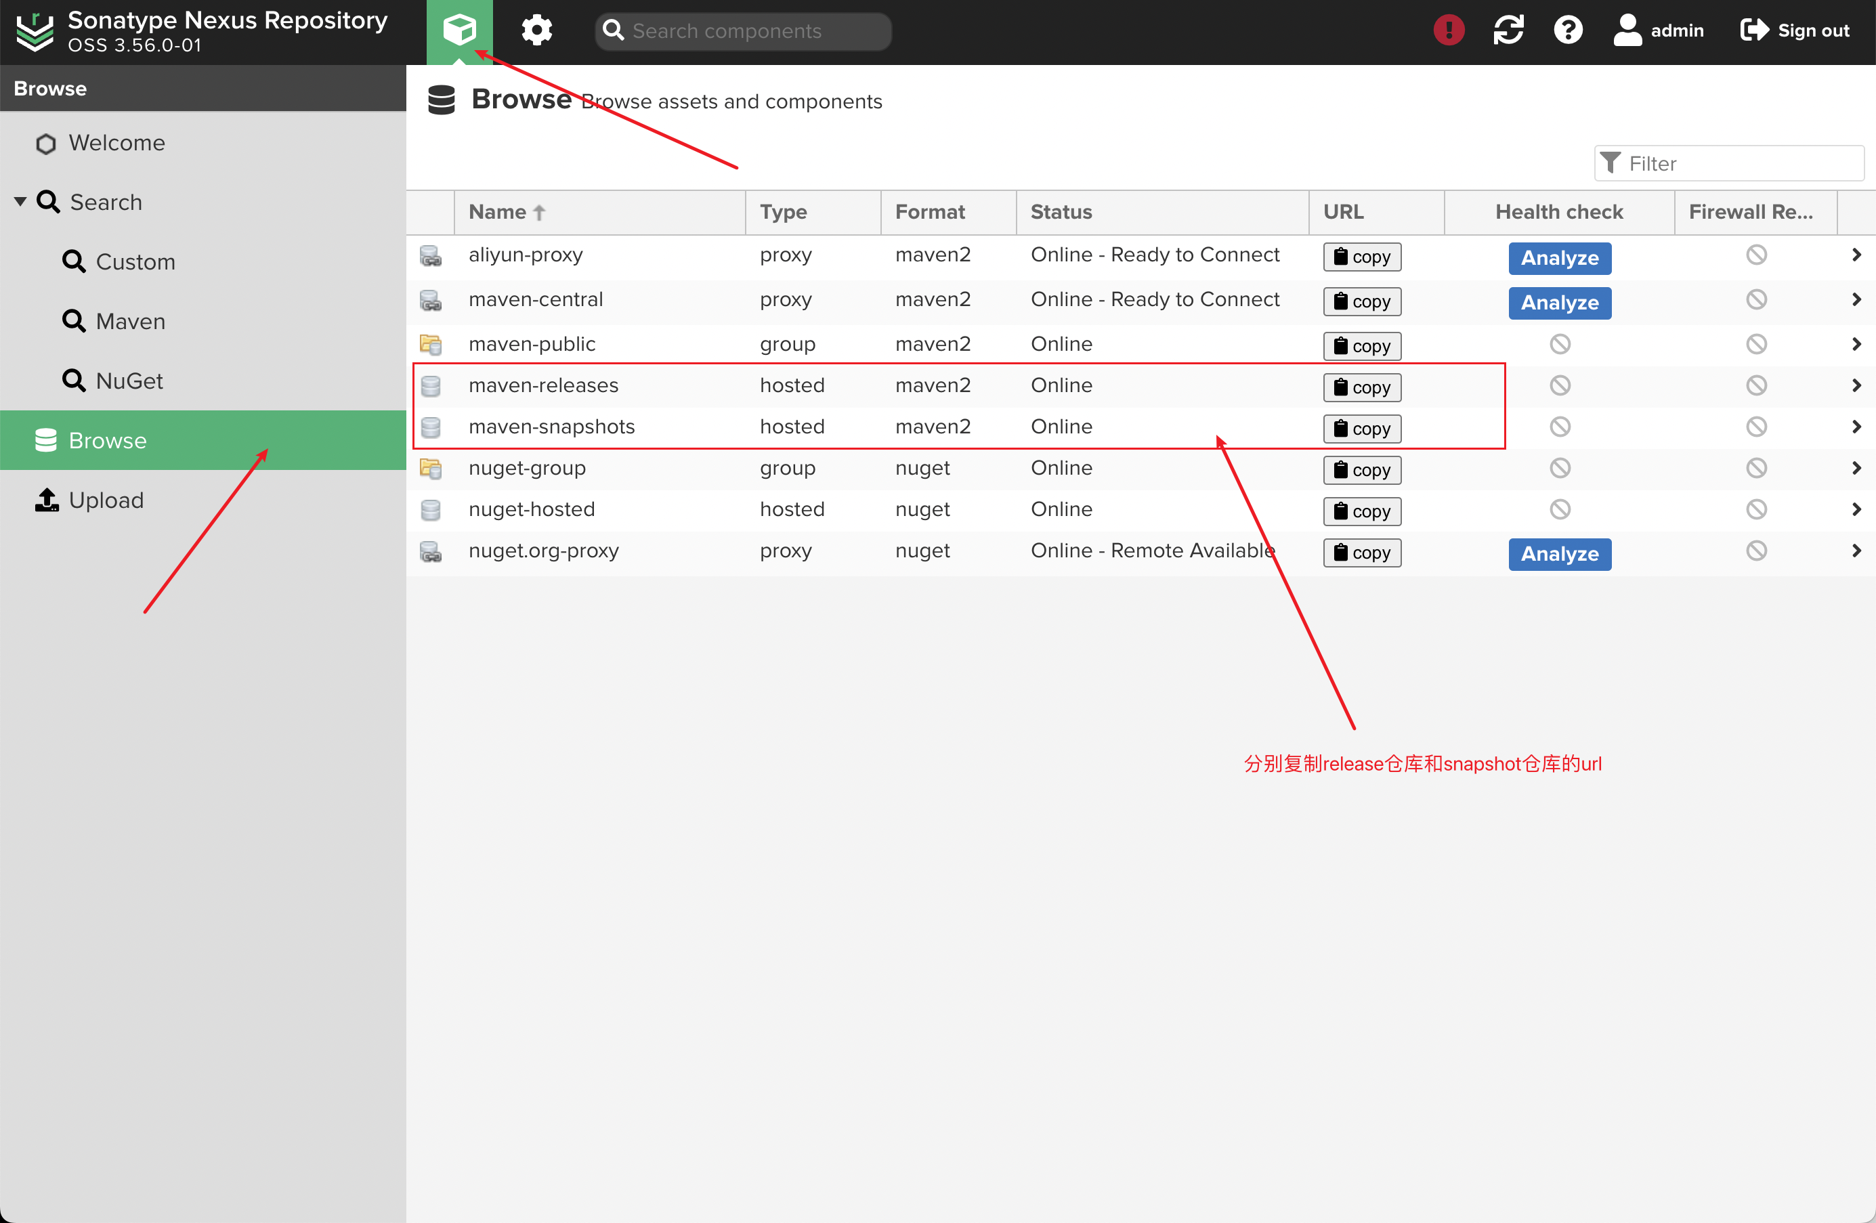The image size is (1876, 1223).
Task: Analyze health of nuget.org-proxy
Action: coord(1559,554)
